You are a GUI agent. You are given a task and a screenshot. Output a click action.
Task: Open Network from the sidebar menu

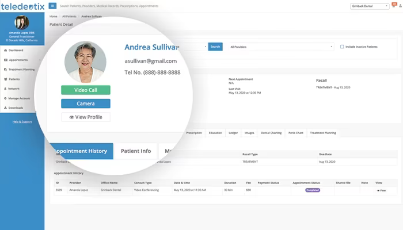coord(14,89)
